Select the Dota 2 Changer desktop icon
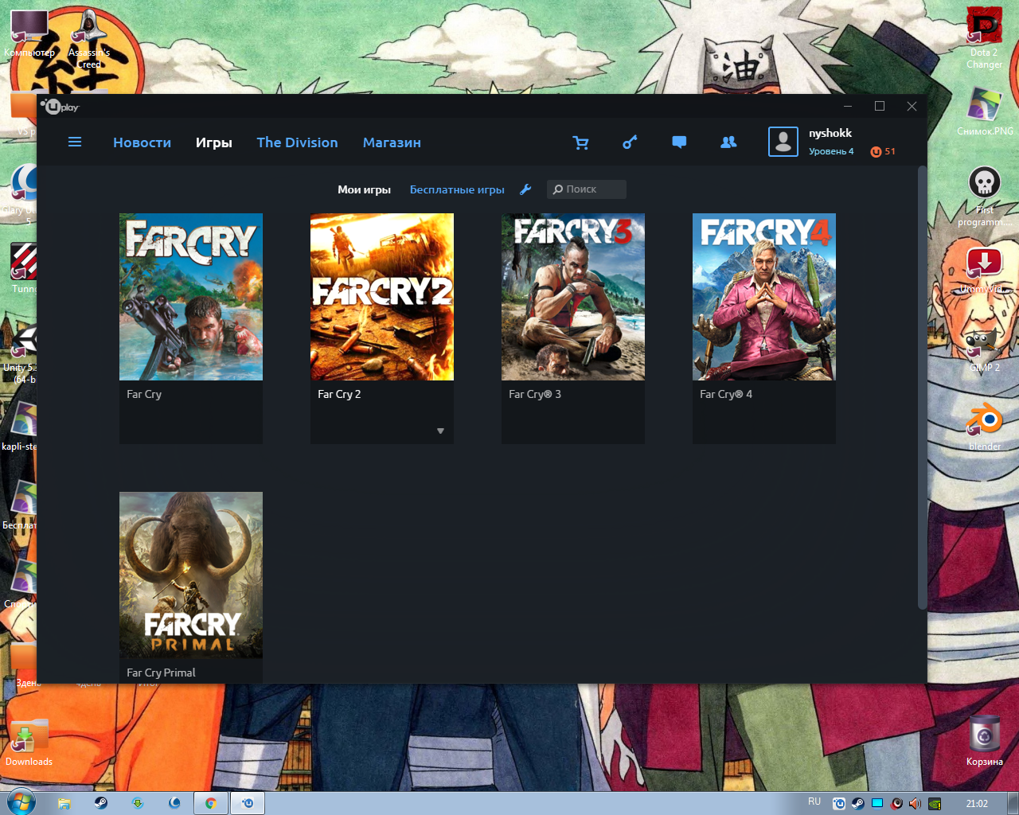 pyautogui.click(x=985, y=38)
